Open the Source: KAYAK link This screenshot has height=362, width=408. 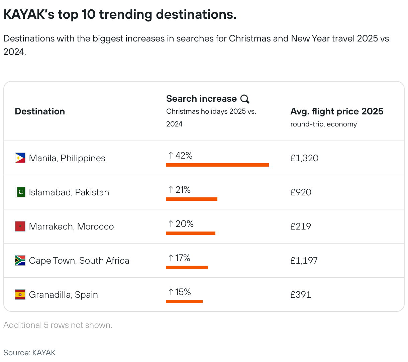pyautogui.click(x=29, y=353)
